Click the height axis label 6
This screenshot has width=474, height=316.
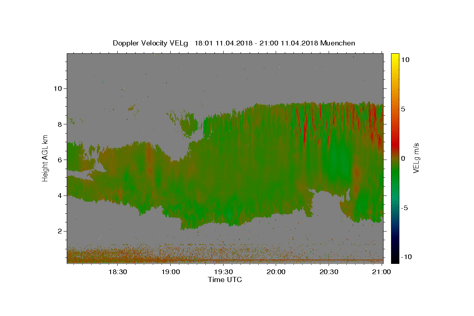click(60, 160)
